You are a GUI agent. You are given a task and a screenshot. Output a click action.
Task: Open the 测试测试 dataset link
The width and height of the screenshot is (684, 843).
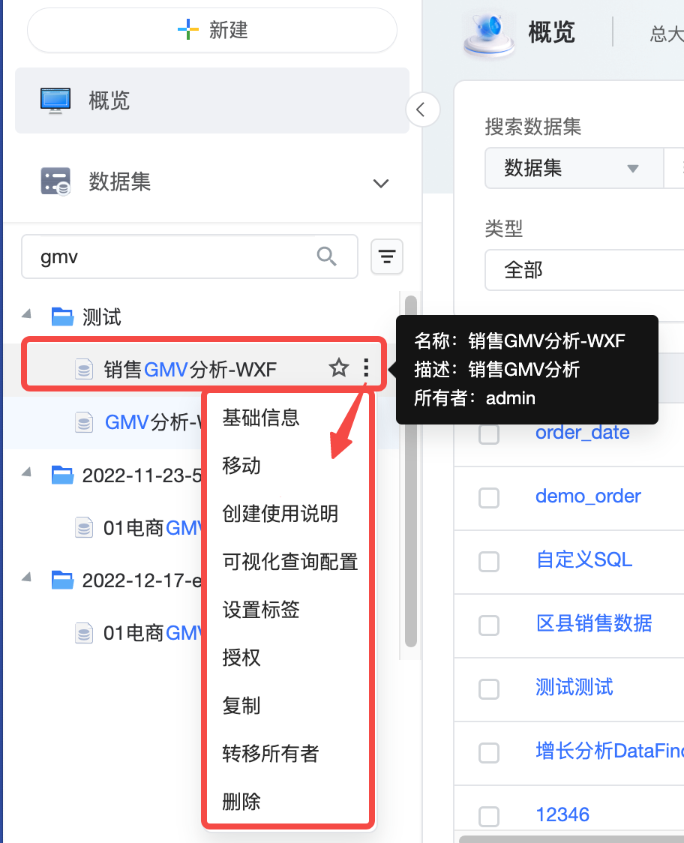(574, 687)
